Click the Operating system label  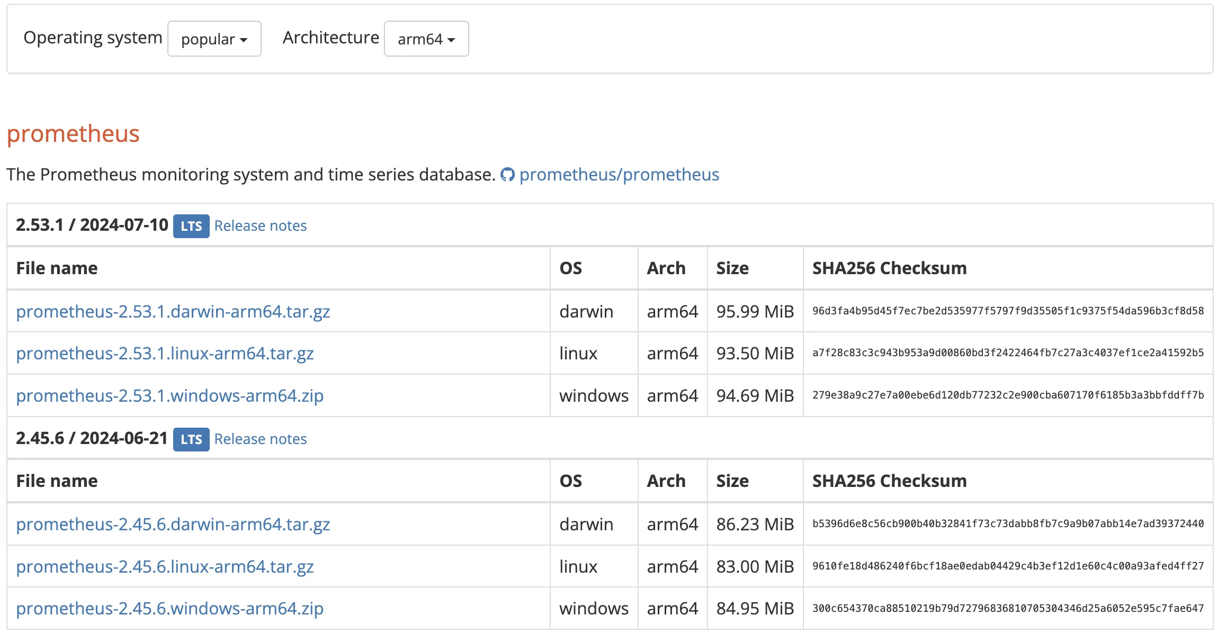93,38
